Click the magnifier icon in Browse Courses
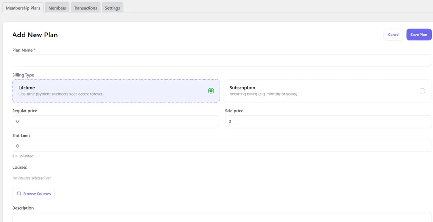The height and width of the screenshot is (222, 433). [19, 194]
